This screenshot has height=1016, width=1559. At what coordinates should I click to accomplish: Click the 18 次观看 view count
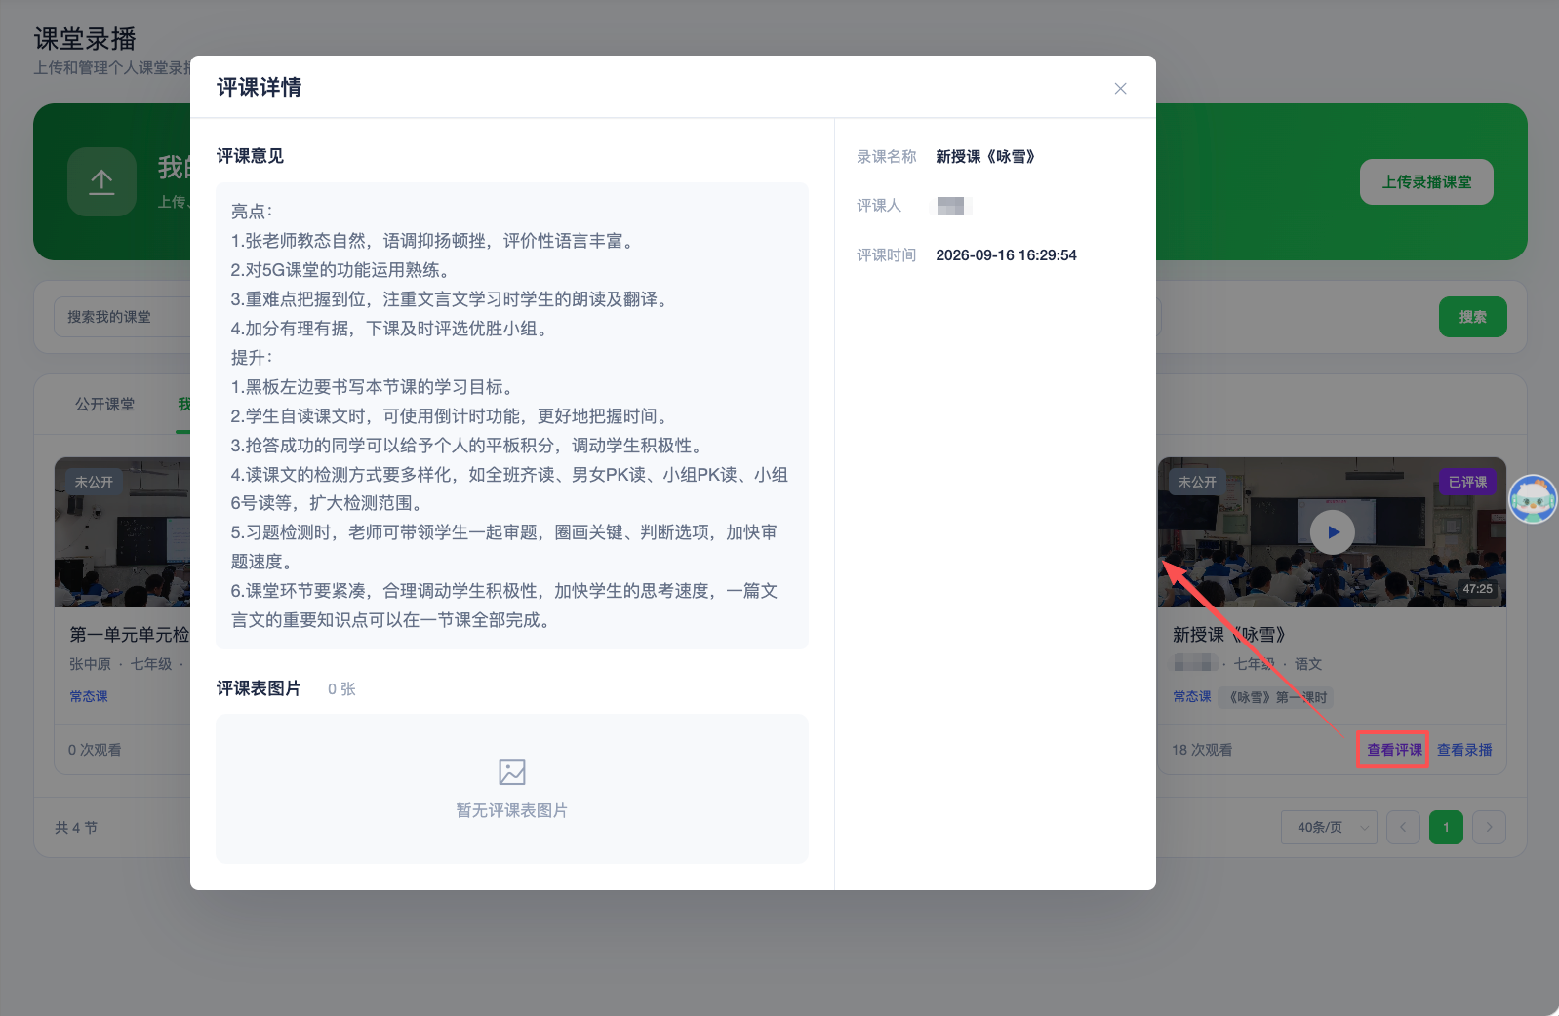[1202, 750]
